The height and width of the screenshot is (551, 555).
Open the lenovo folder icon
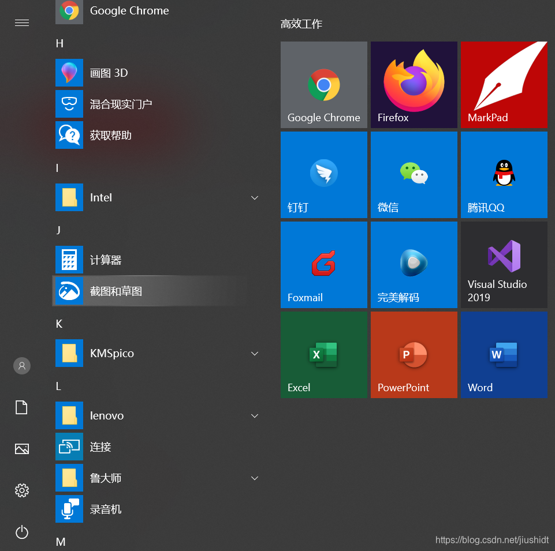[x=69, y=415]
